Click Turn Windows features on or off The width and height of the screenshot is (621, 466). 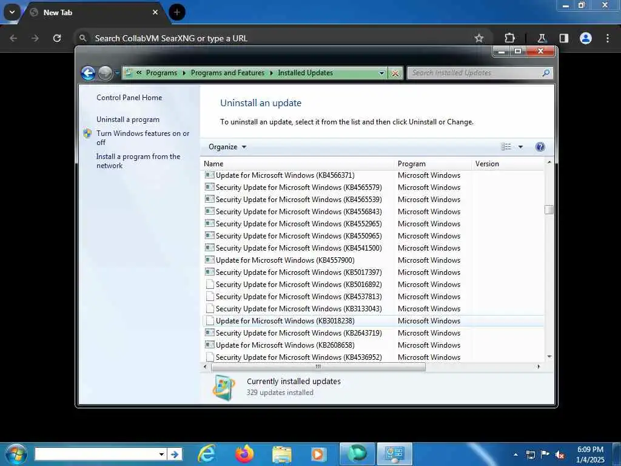[143, 138]
